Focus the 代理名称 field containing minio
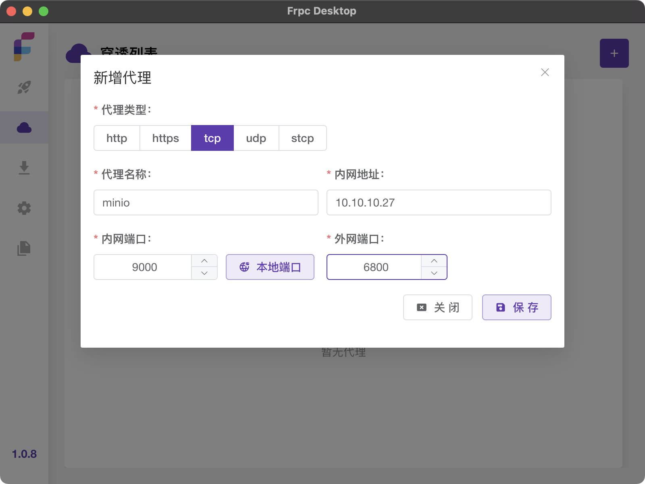645x484 pixels. [206, 202]
